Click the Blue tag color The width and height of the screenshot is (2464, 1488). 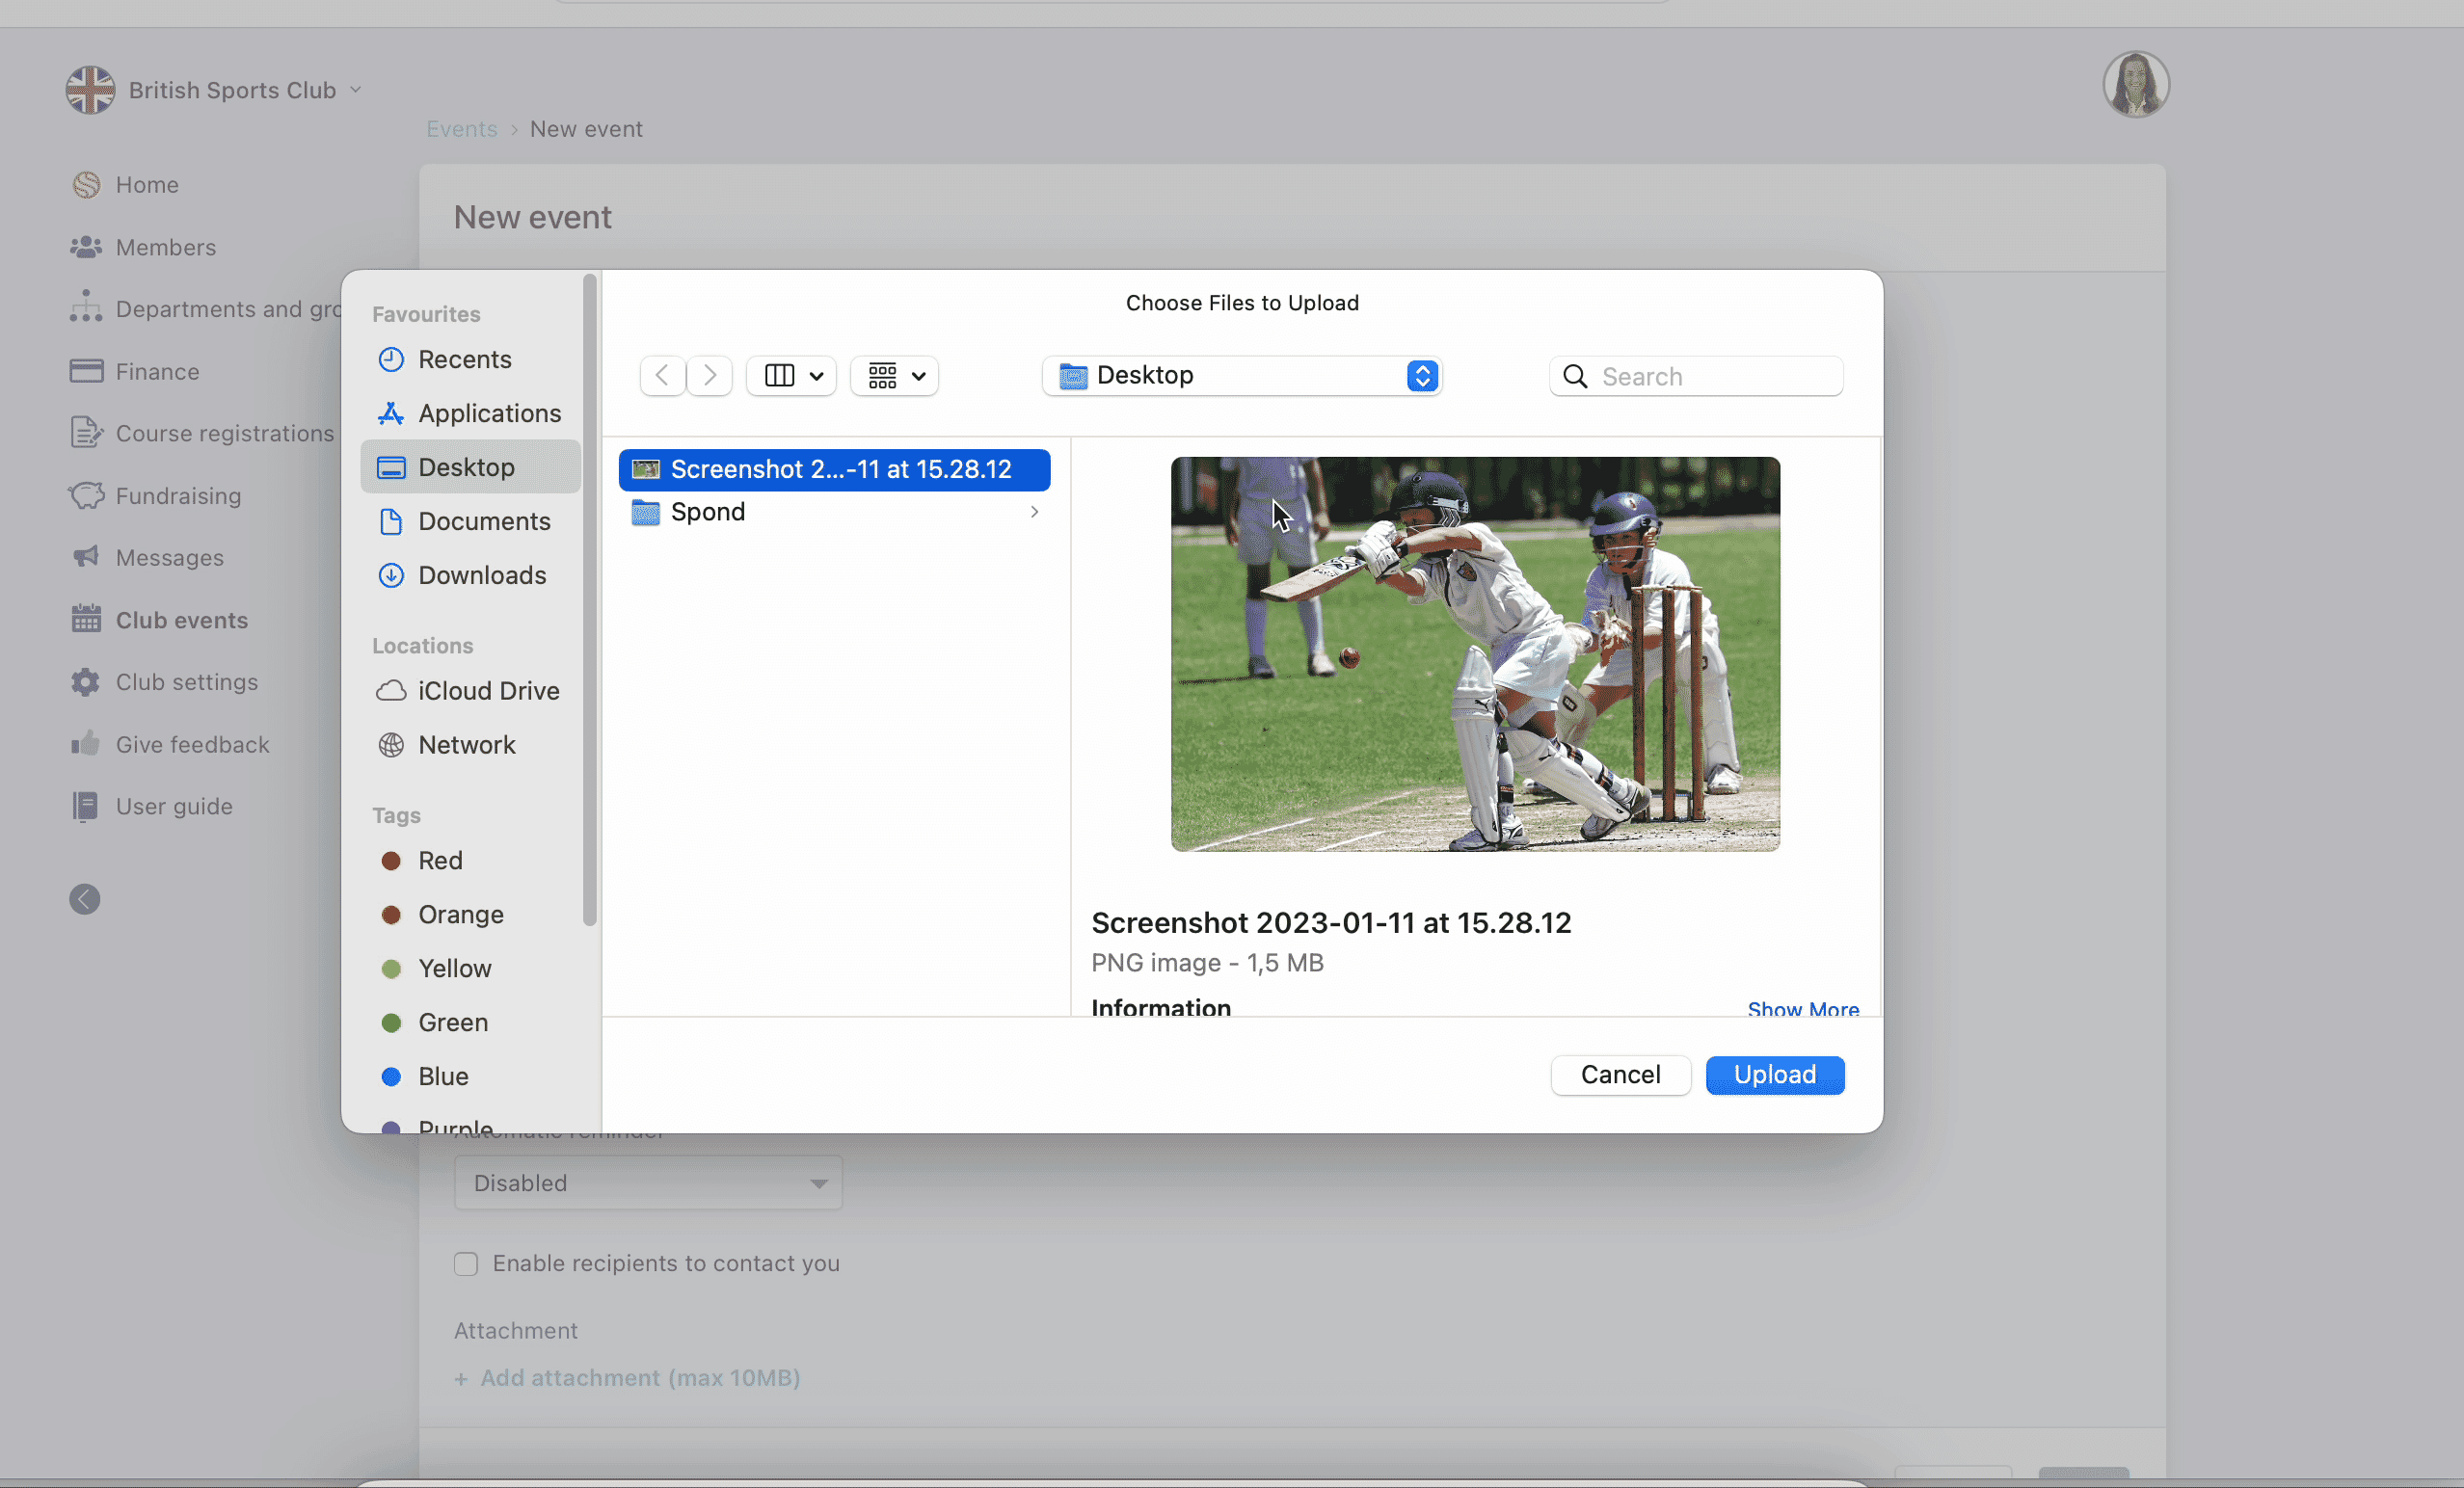click(442, 1076)
